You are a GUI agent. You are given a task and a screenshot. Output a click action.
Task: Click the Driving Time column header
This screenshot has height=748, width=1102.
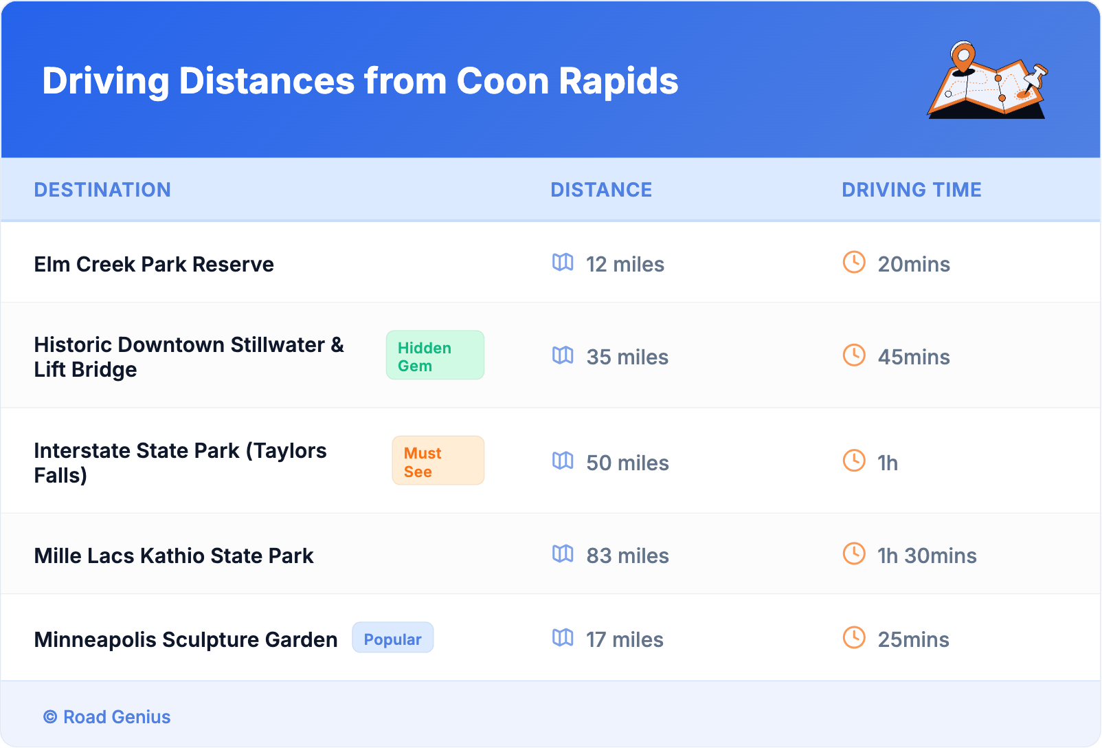(x=911, y=190)
